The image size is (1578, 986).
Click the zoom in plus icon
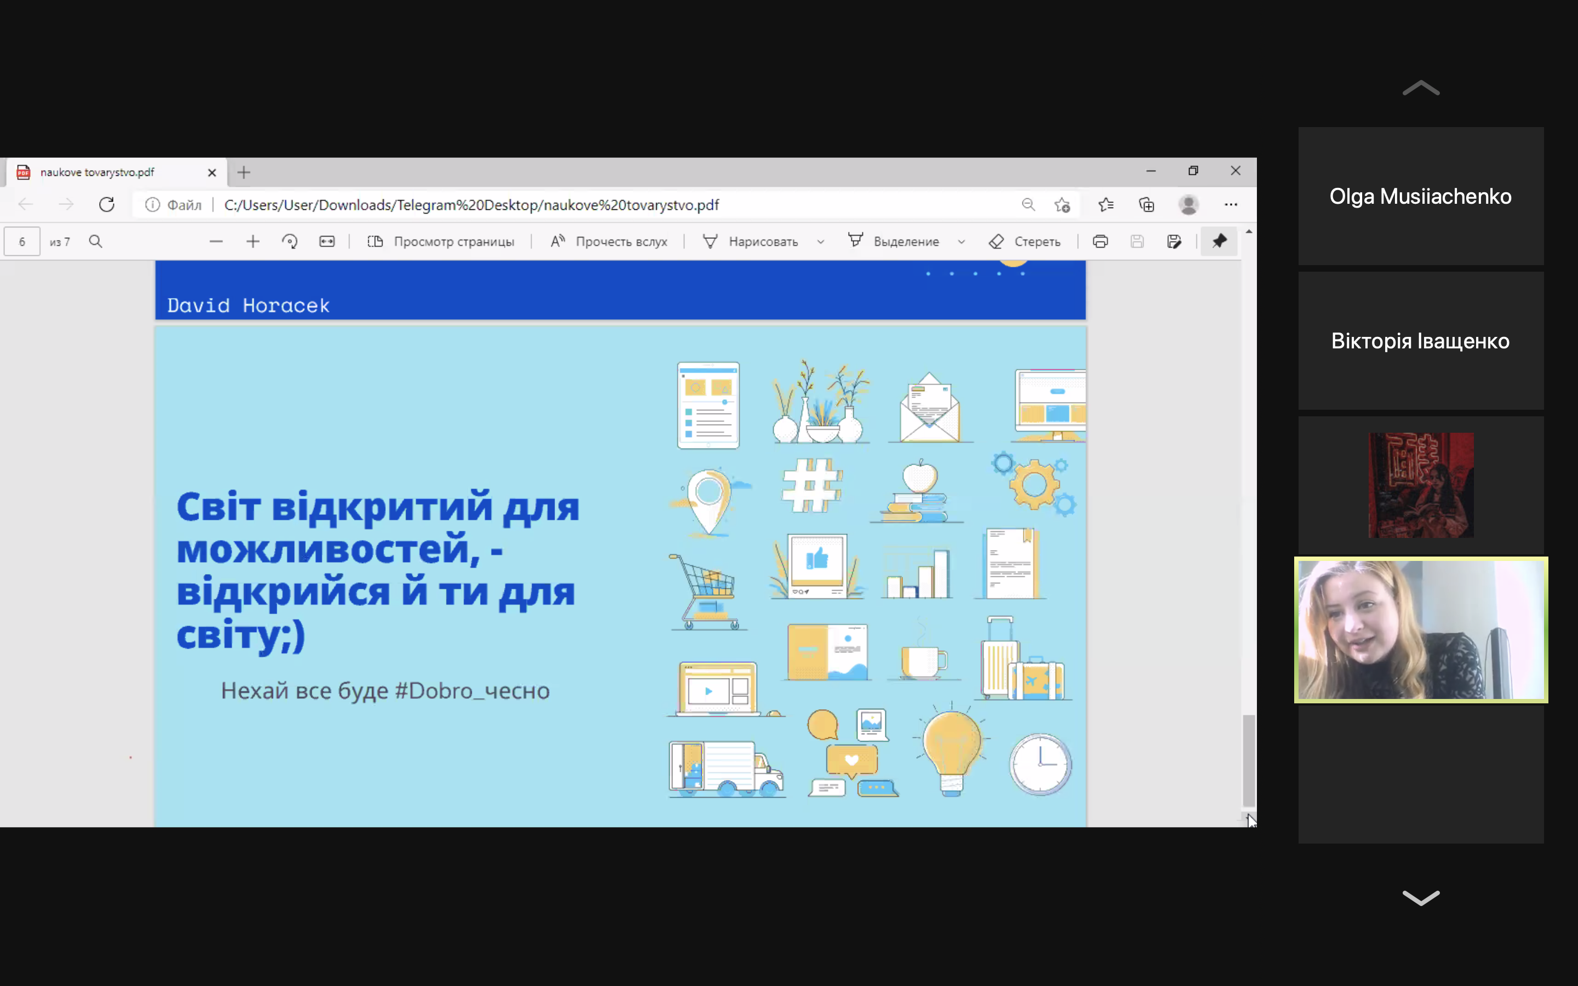click(x=253, y=242)
